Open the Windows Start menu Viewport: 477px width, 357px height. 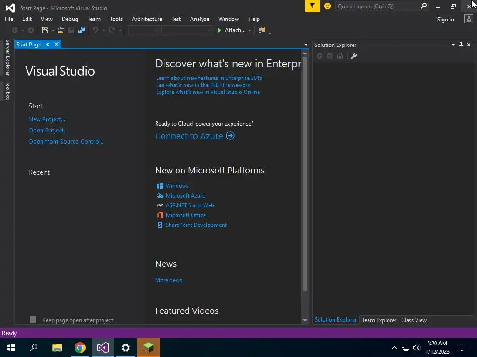[11, 348]
